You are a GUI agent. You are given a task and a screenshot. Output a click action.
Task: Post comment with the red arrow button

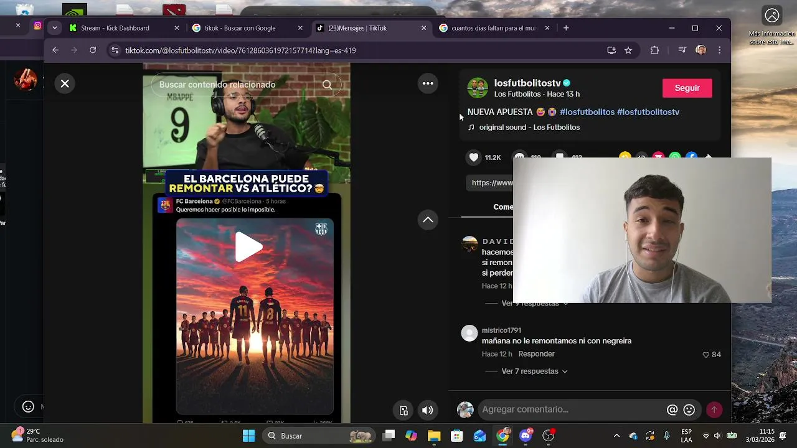coord(714,409)
